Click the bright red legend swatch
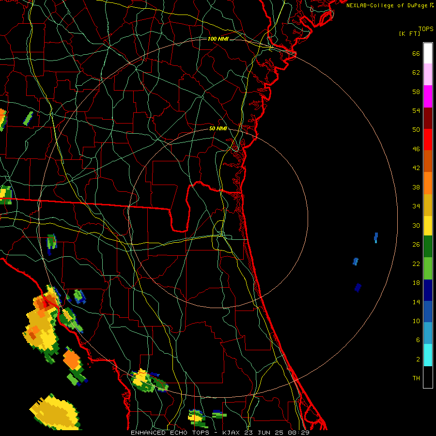Viewport: 436px width, 436px height. point(428,140)
